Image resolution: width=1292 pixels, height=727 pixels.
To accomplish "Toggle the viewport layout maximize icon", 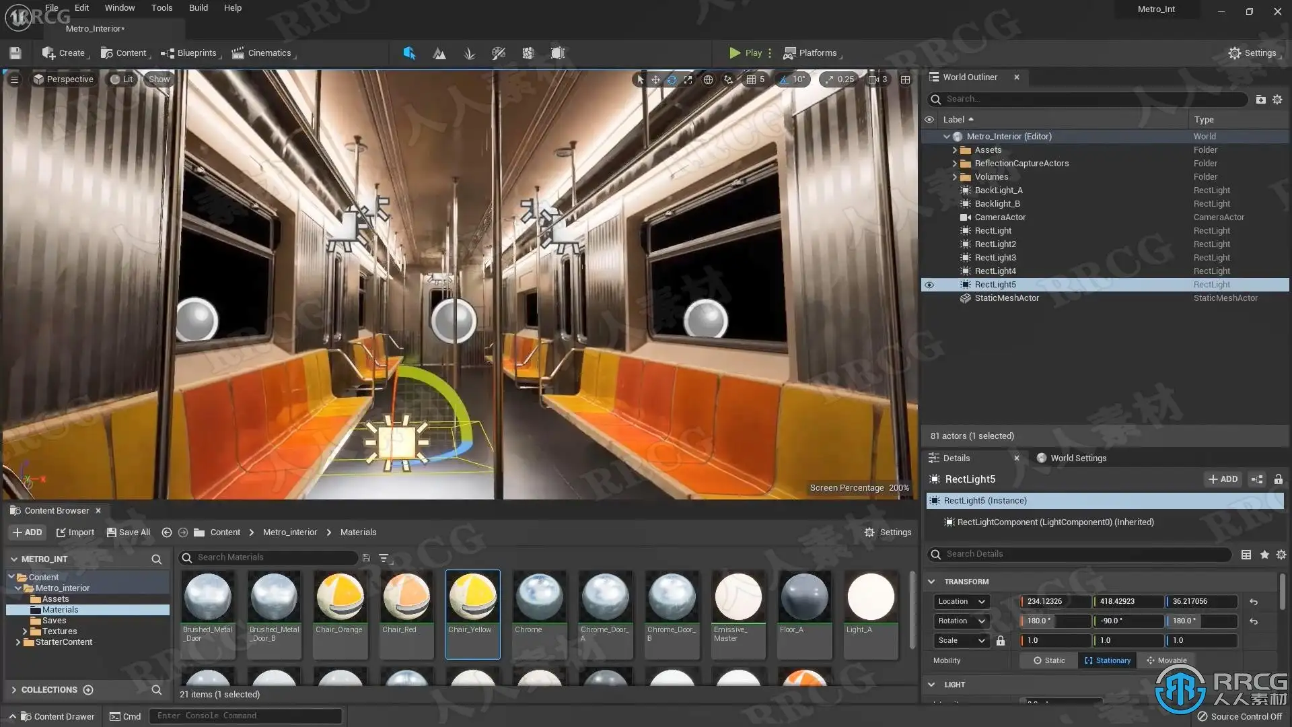I will click(x=905, y=79).
